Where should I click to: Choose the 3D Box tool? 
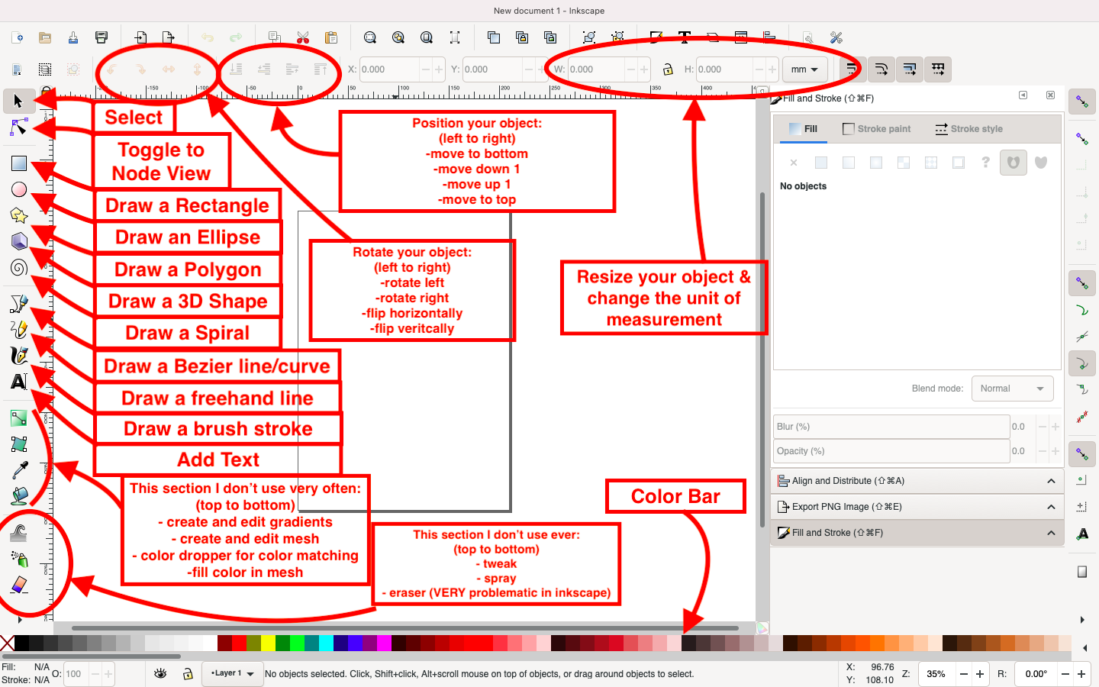pyautogui.click(x=18, y=241)
